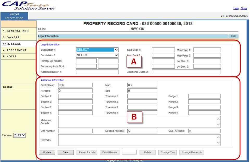Click the Metes and Bounds scroll-up arrow
This screenshot has width=250, height=162.
218,119
